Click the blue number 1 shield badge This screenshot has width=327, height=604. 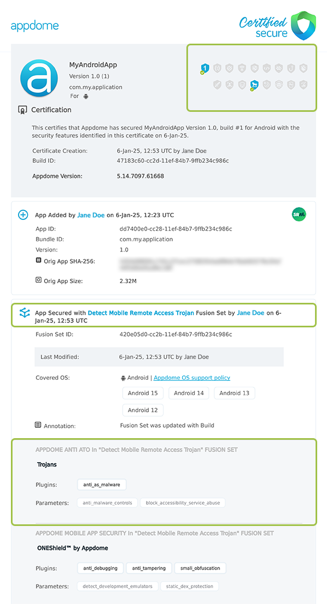tap(204, 68)
